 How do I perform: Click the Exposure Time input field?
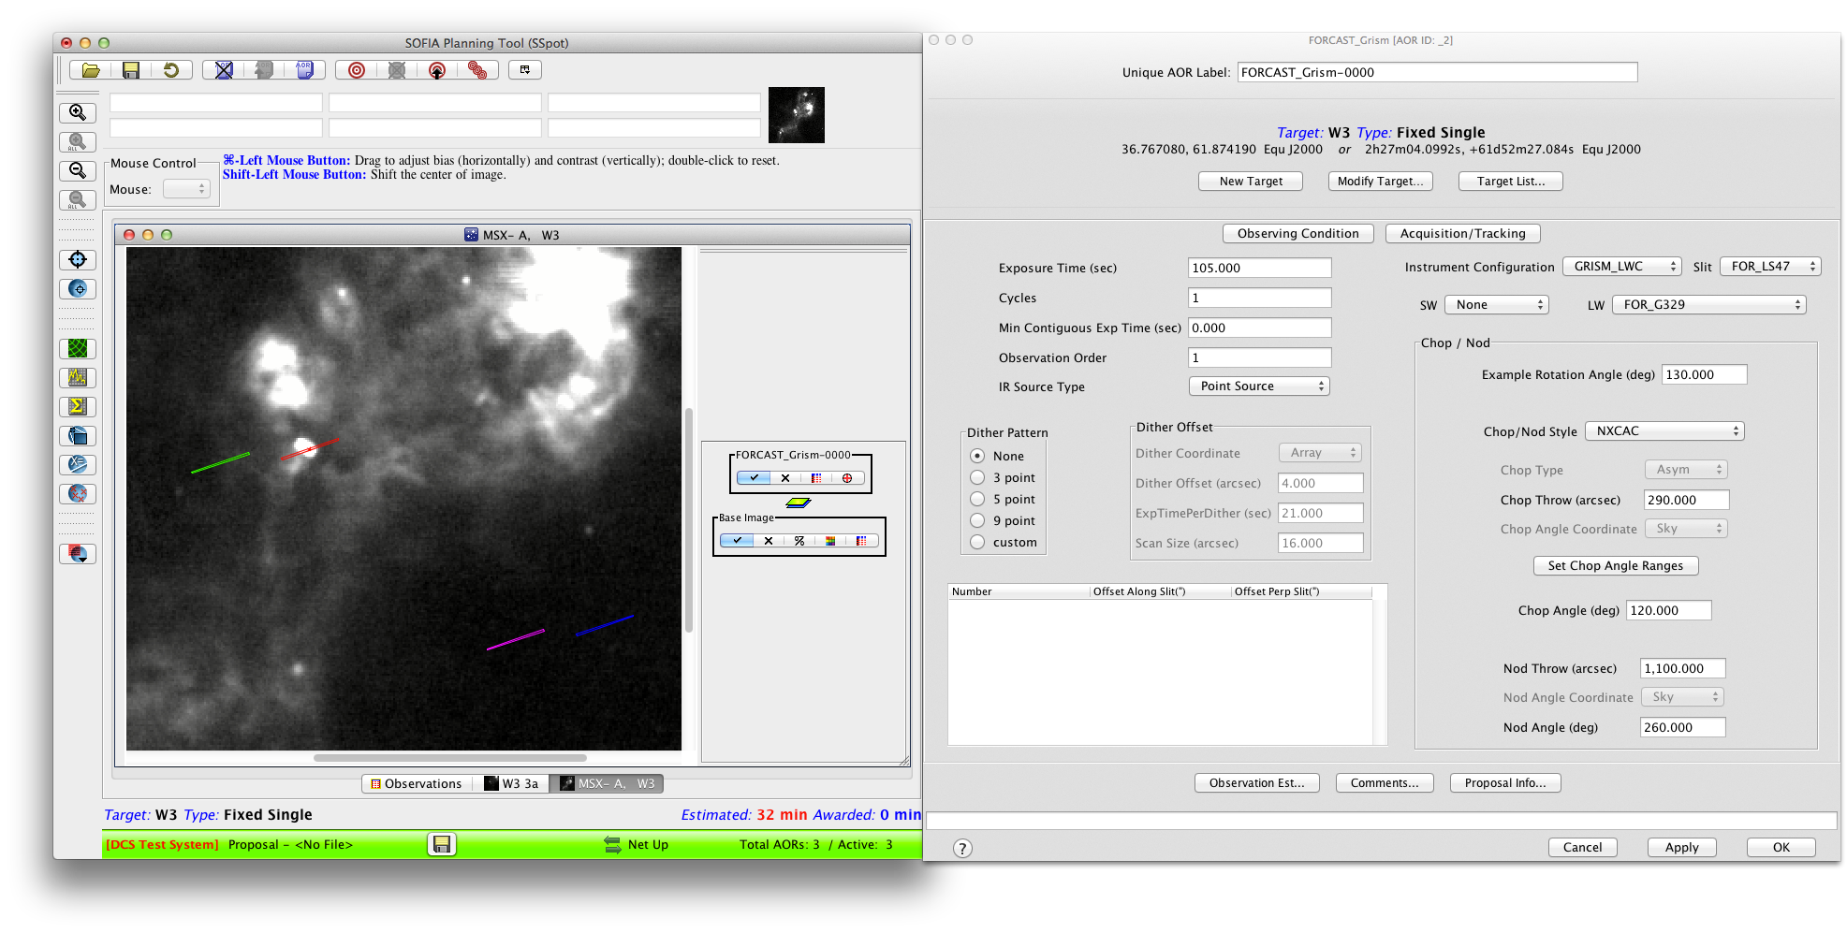1259,269
